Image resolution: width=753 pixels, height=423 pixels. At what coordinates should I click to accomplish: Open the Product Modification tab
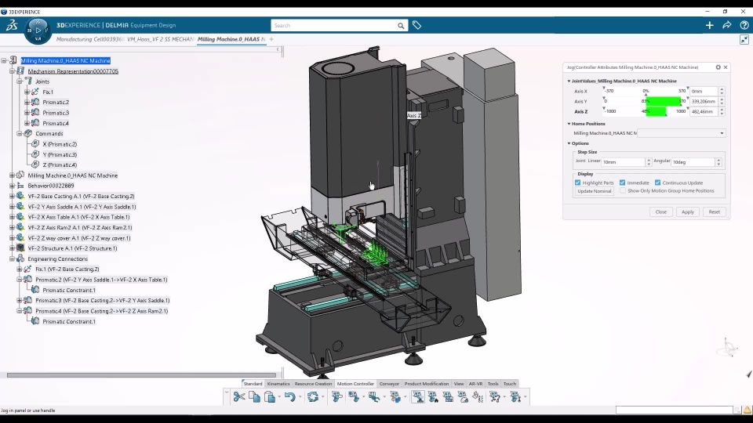point(427,384)
